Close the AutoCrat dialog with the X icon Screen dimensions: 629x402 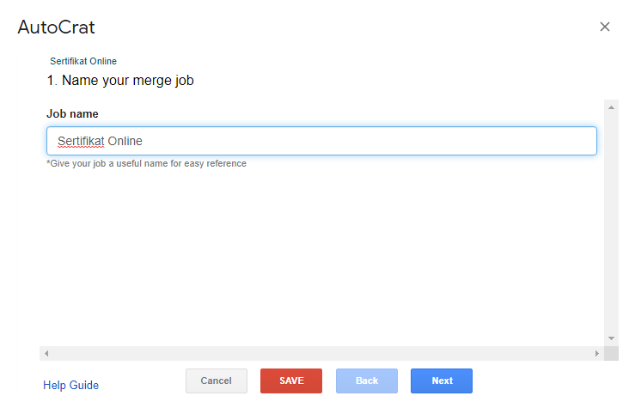point(605,27)
